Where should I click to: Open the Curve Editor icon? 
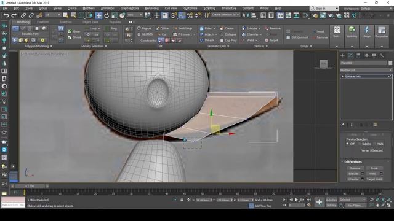click(x=288, y=15)
